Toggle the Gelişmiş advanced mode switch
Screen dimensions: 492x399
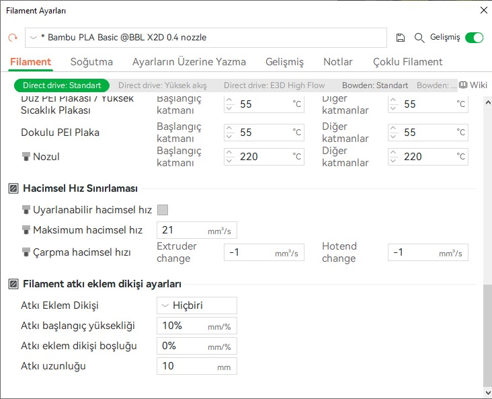pyautogui.click(x=474, y=38)
